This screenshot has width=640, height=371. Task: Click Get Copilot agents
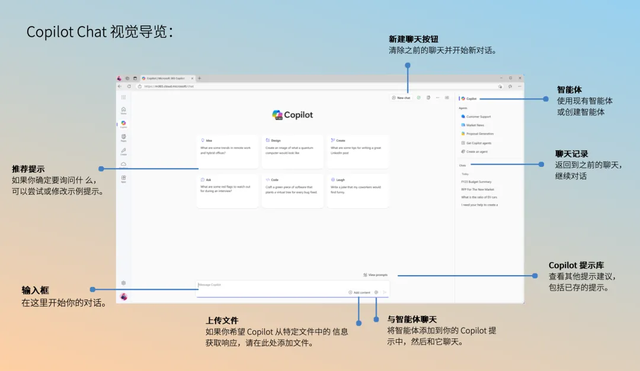476,143
